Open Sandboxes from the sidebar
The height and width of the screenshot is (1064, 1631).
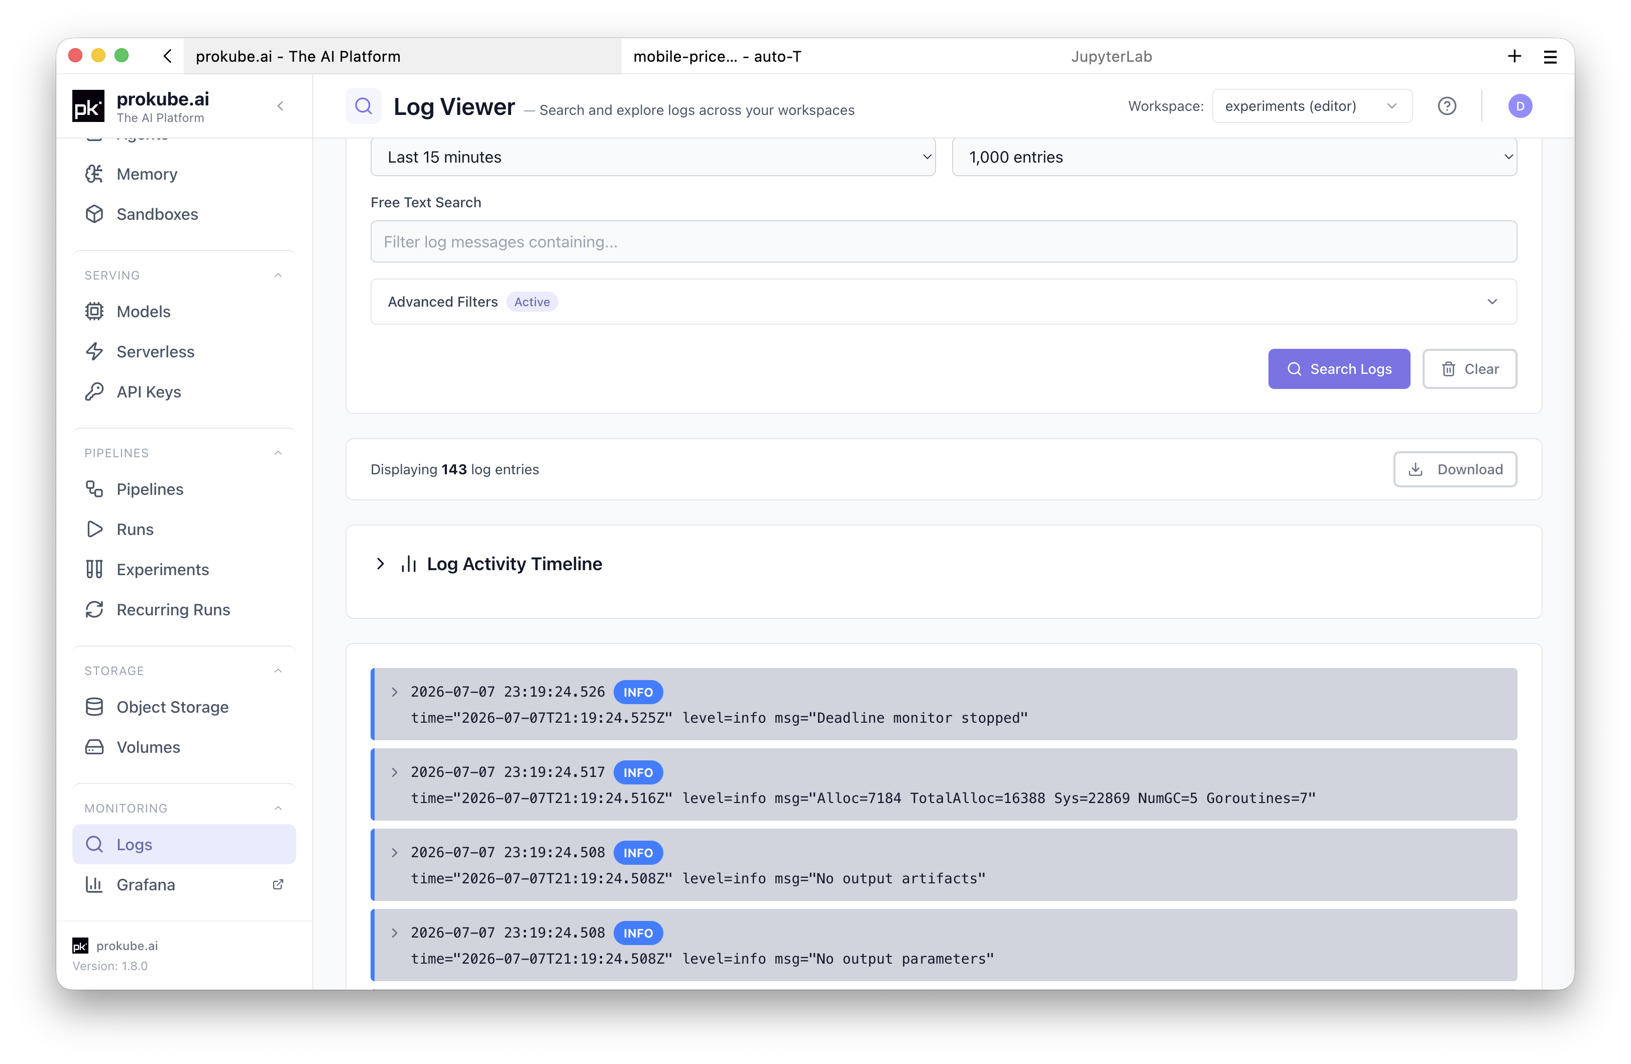coord(184,214)
